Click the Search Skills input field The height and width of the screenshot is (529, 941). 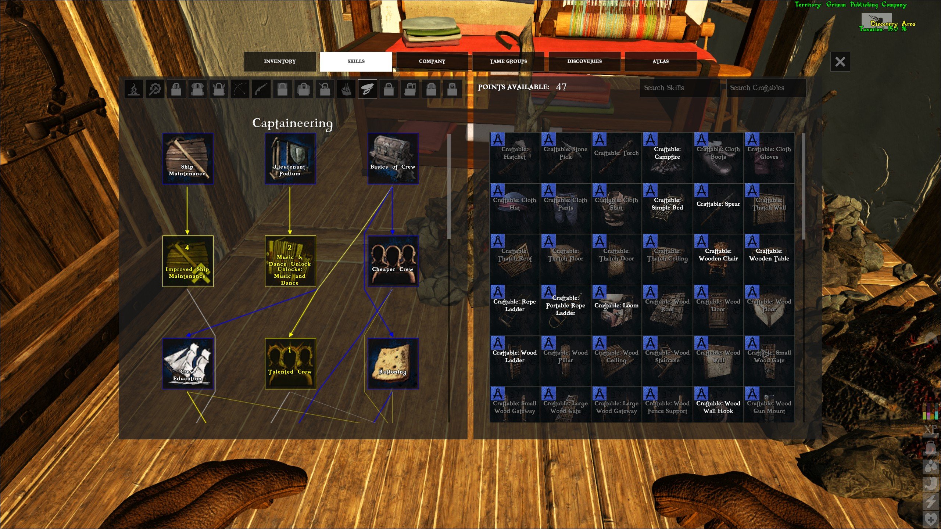coord(680,88)
